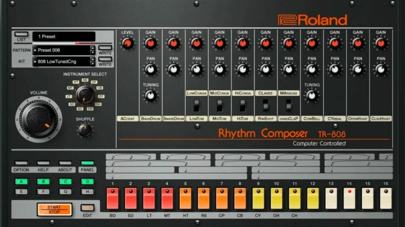This screenshot has height=227, width=405.
Task: Open the OPTION menu
Action: (x=21, y=163)
